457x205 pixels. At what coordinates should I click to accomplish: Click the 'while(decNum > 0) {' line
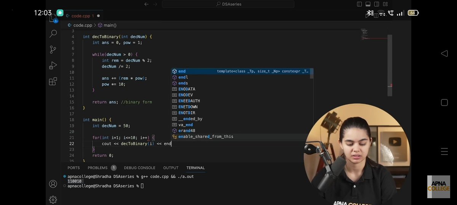coord(115,55)
